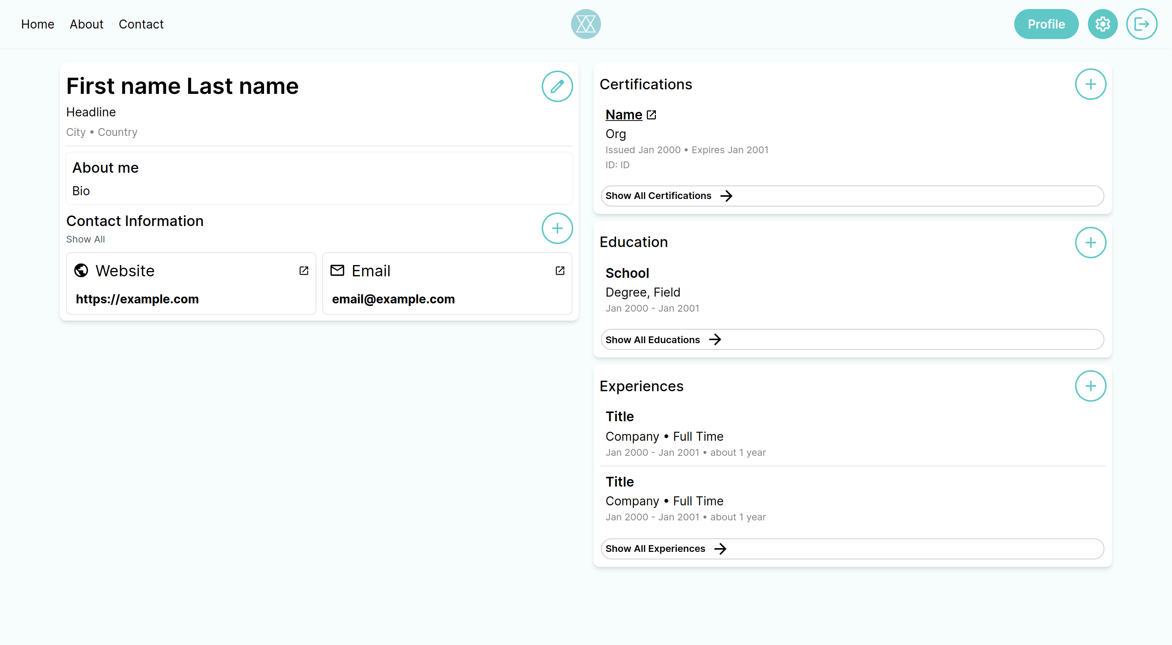Go to Home in navigation
Viewport: 1172px width, 645px height.
click(x=37, y=24)
